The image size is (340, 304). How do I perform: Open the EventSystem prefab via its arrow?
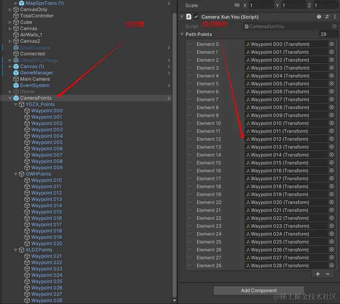coord(169,85)
